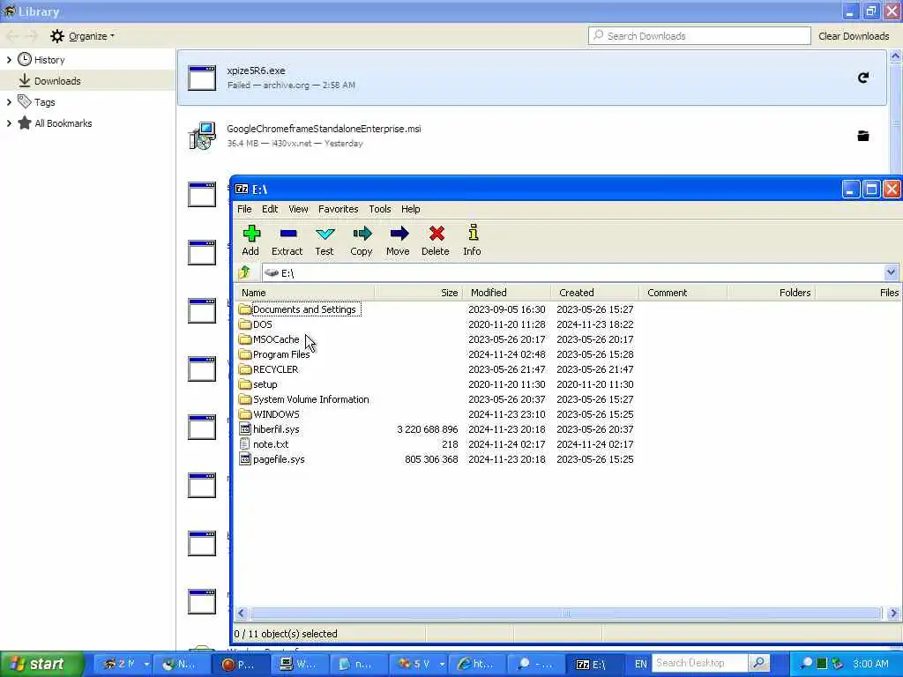Click the Search Downloads input field
Screen dimensions: 903x677
pos(699,35)
